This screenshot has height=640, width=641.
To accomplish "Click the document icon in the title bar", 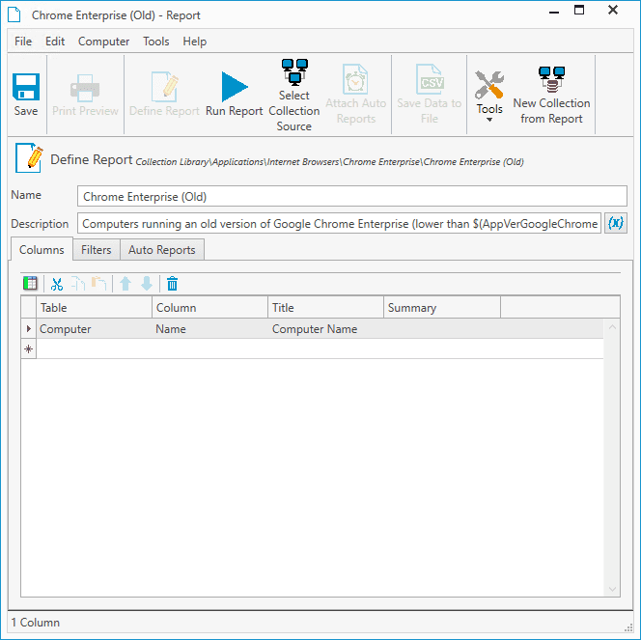I will (14, 14).
